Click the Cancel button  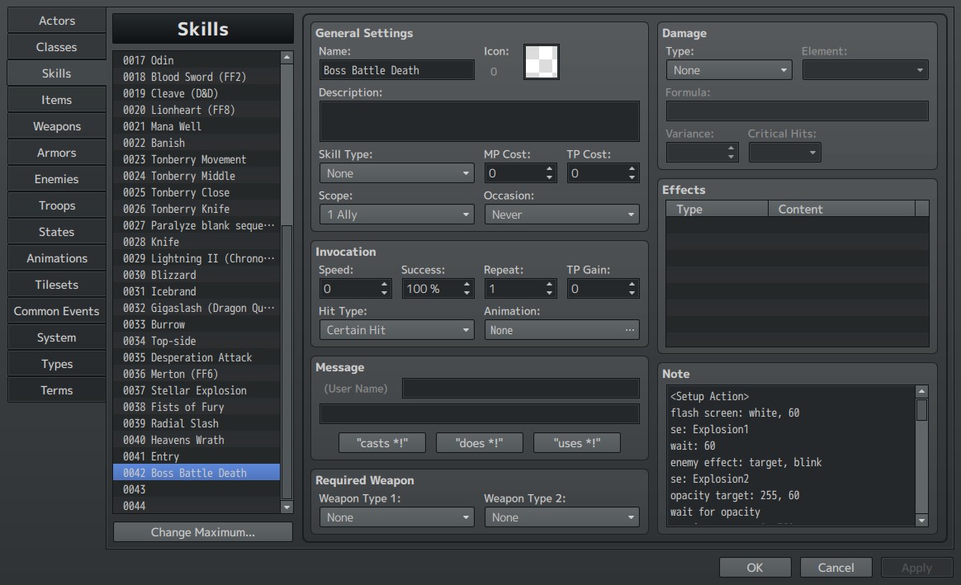pyautogui.click(x=836, y=568)
